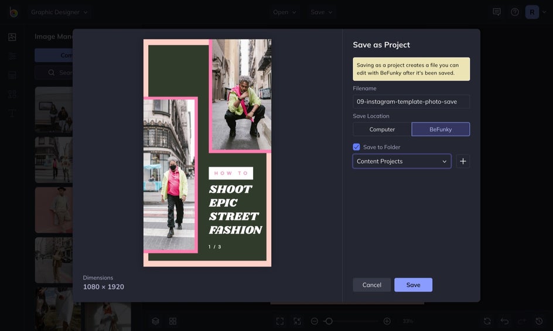
Task: Click the Cancel button
Action: pyautogui.click(x=371, y=285)
